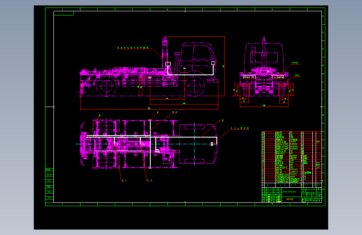Pick the front wheel in the side view
The image size is (362, 235).
[195, 86]
